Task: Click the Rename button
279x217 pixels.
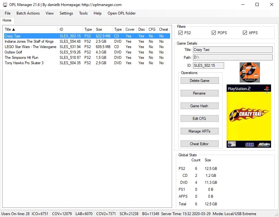Action: pyautogui.click(x=200, y=93)
